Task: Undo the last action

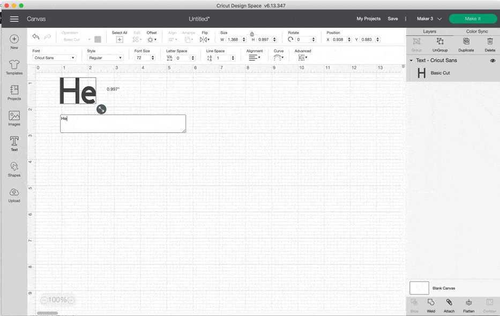Action: 36,36
